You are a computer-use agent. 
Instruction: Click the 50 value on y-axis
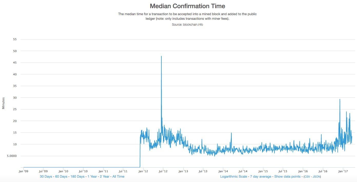coord(14,51)
